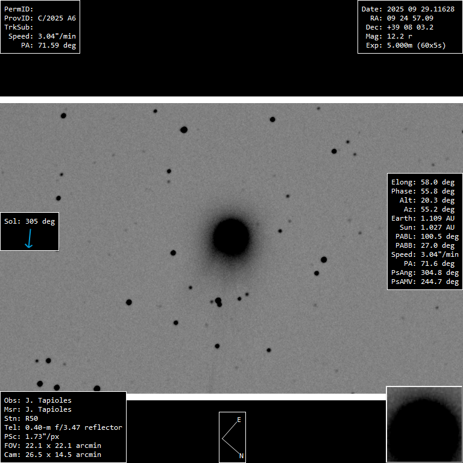Click the Phase 55.8 deg entry
Viewport: 463px width, 463px height.
[423, 191]
